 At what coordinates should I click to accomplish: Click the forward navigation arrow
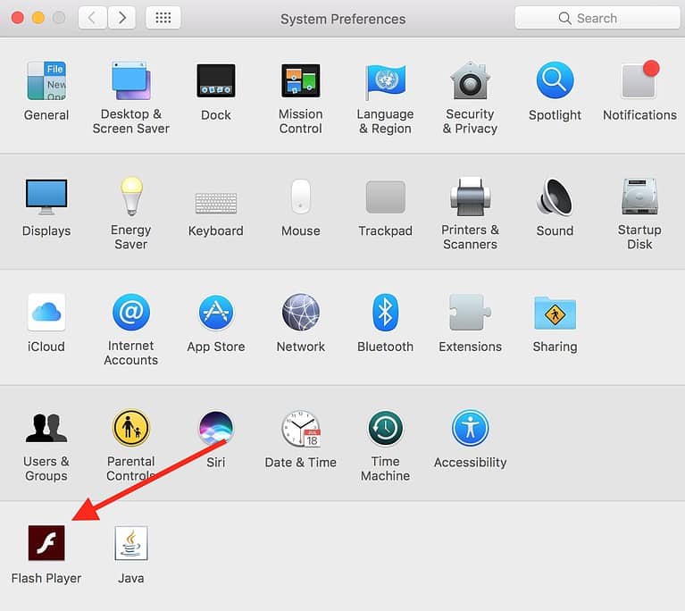tap(121, 18)
